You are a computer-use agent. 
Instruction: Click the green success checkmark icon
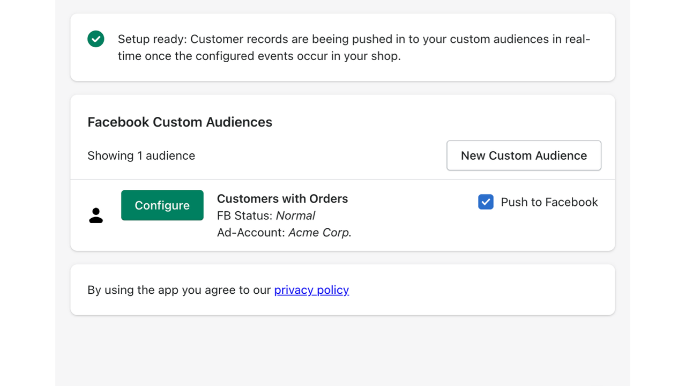click(96, 39)
